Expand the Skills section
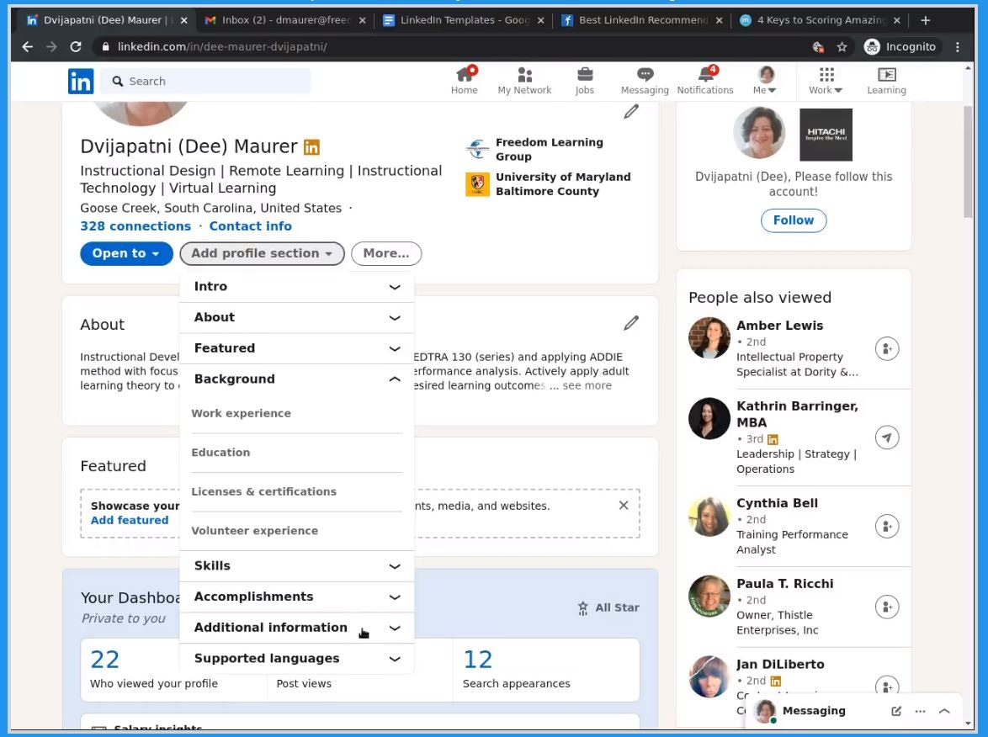Viewport: 988px width, 737px height. coord(297,565)
